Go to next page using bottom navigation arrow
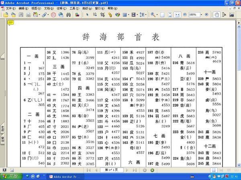 (128, 170)
